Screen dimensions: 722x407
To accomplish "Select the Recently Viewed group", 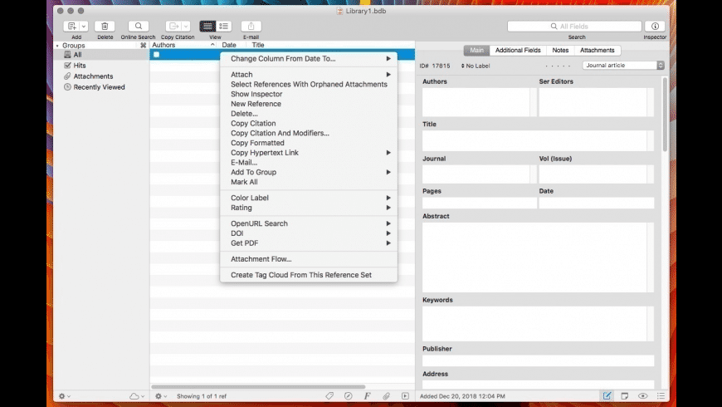I will pos(99,87).
